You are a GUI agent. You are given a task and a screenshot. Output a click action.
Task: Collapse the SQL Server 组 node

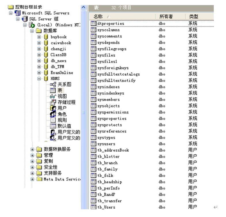(18, 19)
